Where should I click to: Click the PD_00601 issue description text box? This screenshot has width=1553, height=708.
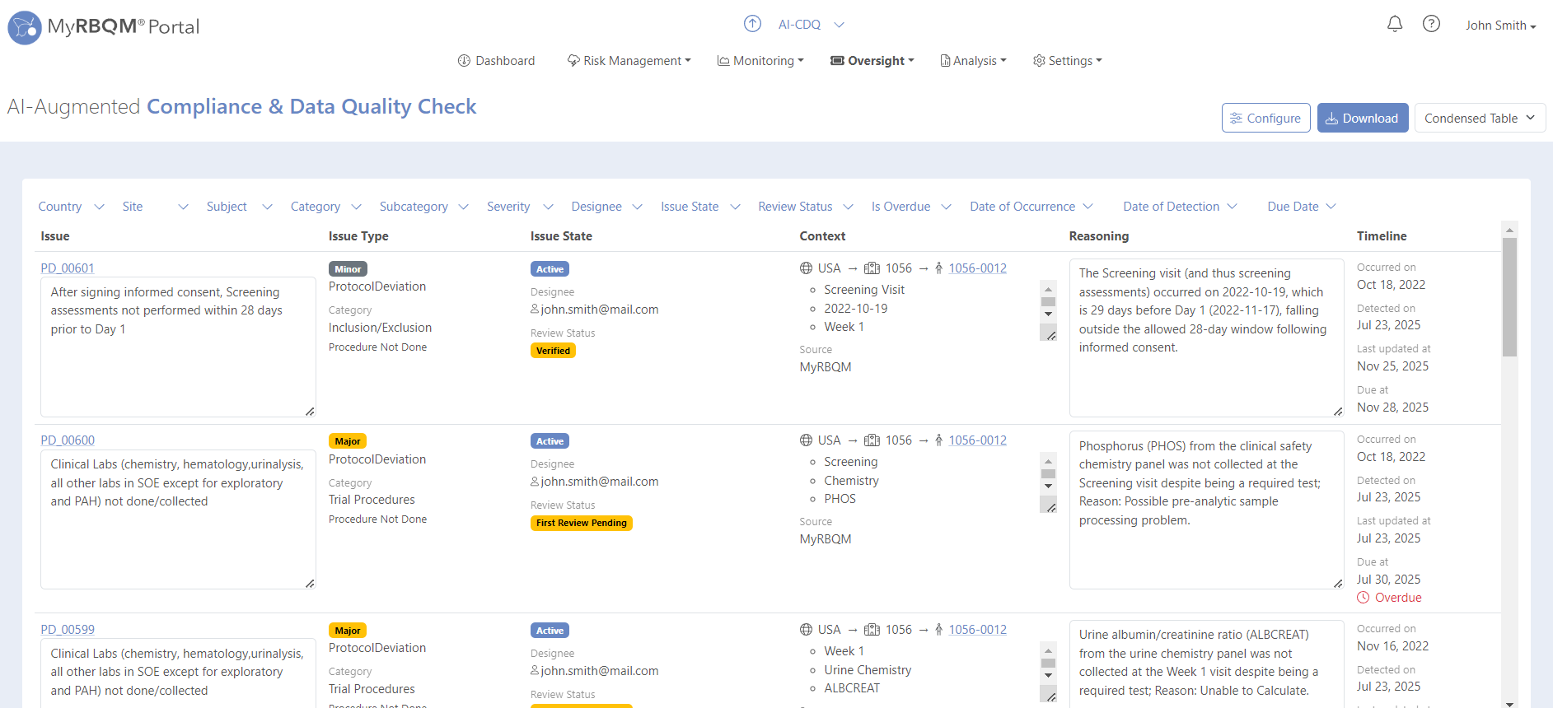pyautogui.click(x=178, y=347)
